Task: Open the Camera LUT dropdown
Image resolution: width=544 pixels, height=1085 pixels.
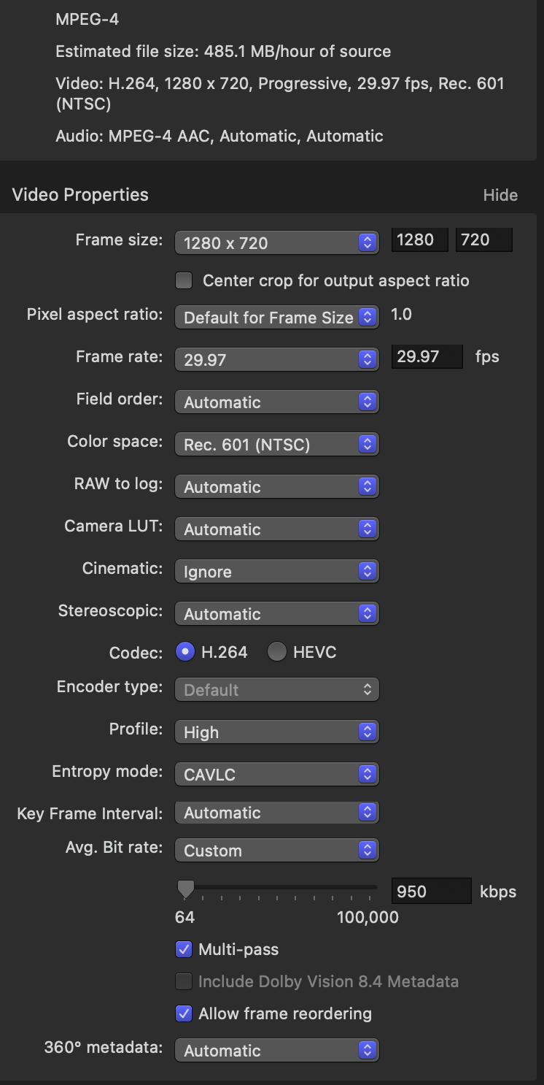Action: pyautogui.click(x=276, y=529)
